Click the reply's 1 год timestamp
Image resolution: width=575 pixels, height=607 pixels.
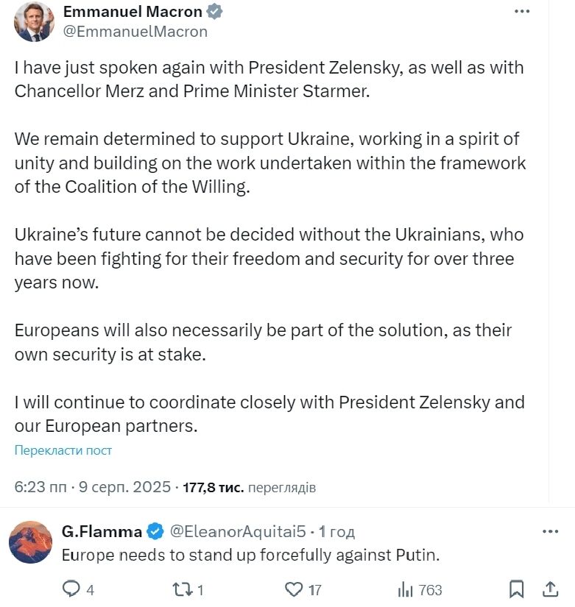(337, 531)
